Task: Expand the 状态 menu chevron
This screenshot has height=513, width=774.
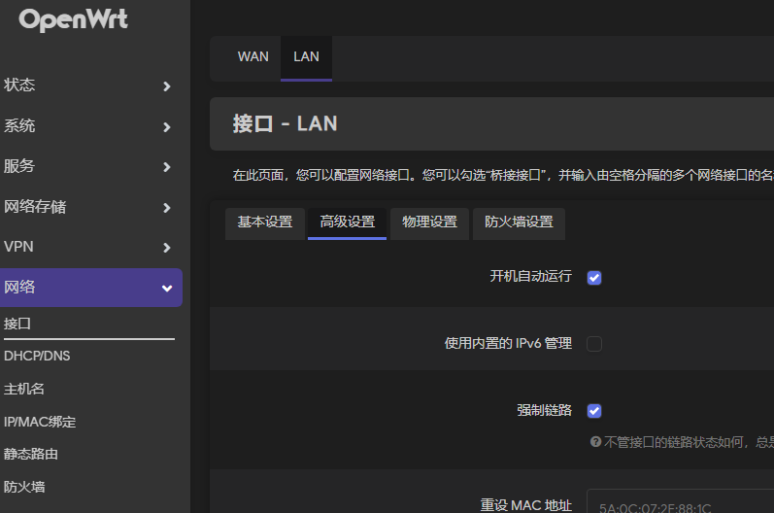Action: point(167,86)
